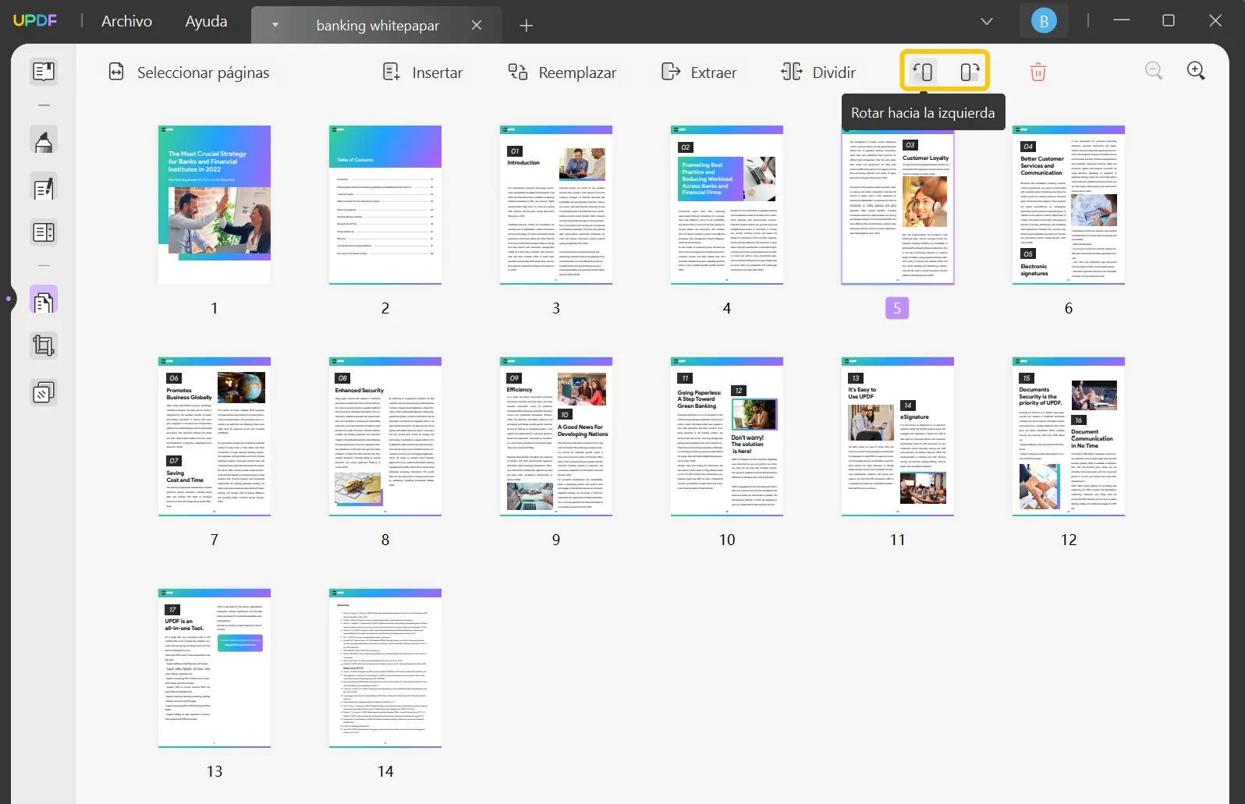Select page 13 all-in-one Tool thumbnail
Viewport: 1245px width, 804px height.
(x=215, y=668)
